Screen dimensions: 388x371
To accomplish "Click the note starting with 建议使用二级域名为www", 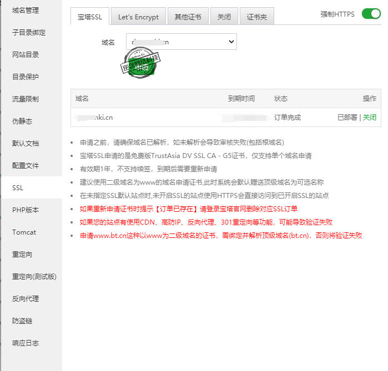I will click(201, 182).
